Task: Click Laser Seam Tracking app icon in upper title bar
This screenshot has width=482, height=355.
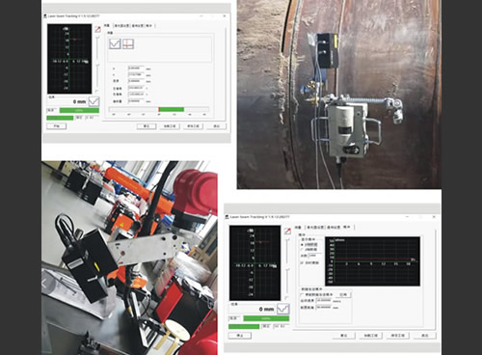Action: [x=45, y=16]
